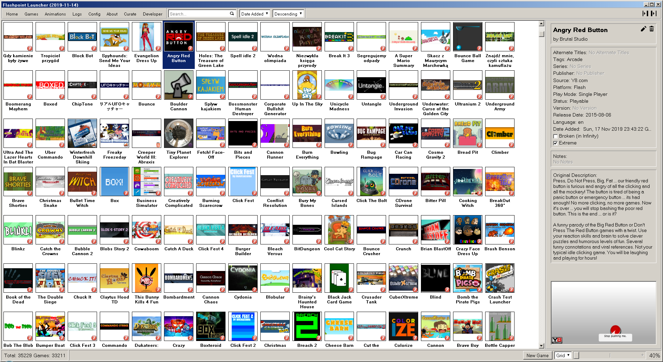Check the Broken (in Infinity) checkbox
The height and width of the screenshot is (362, 663).
pyautogui.click(x=555, y=136)
